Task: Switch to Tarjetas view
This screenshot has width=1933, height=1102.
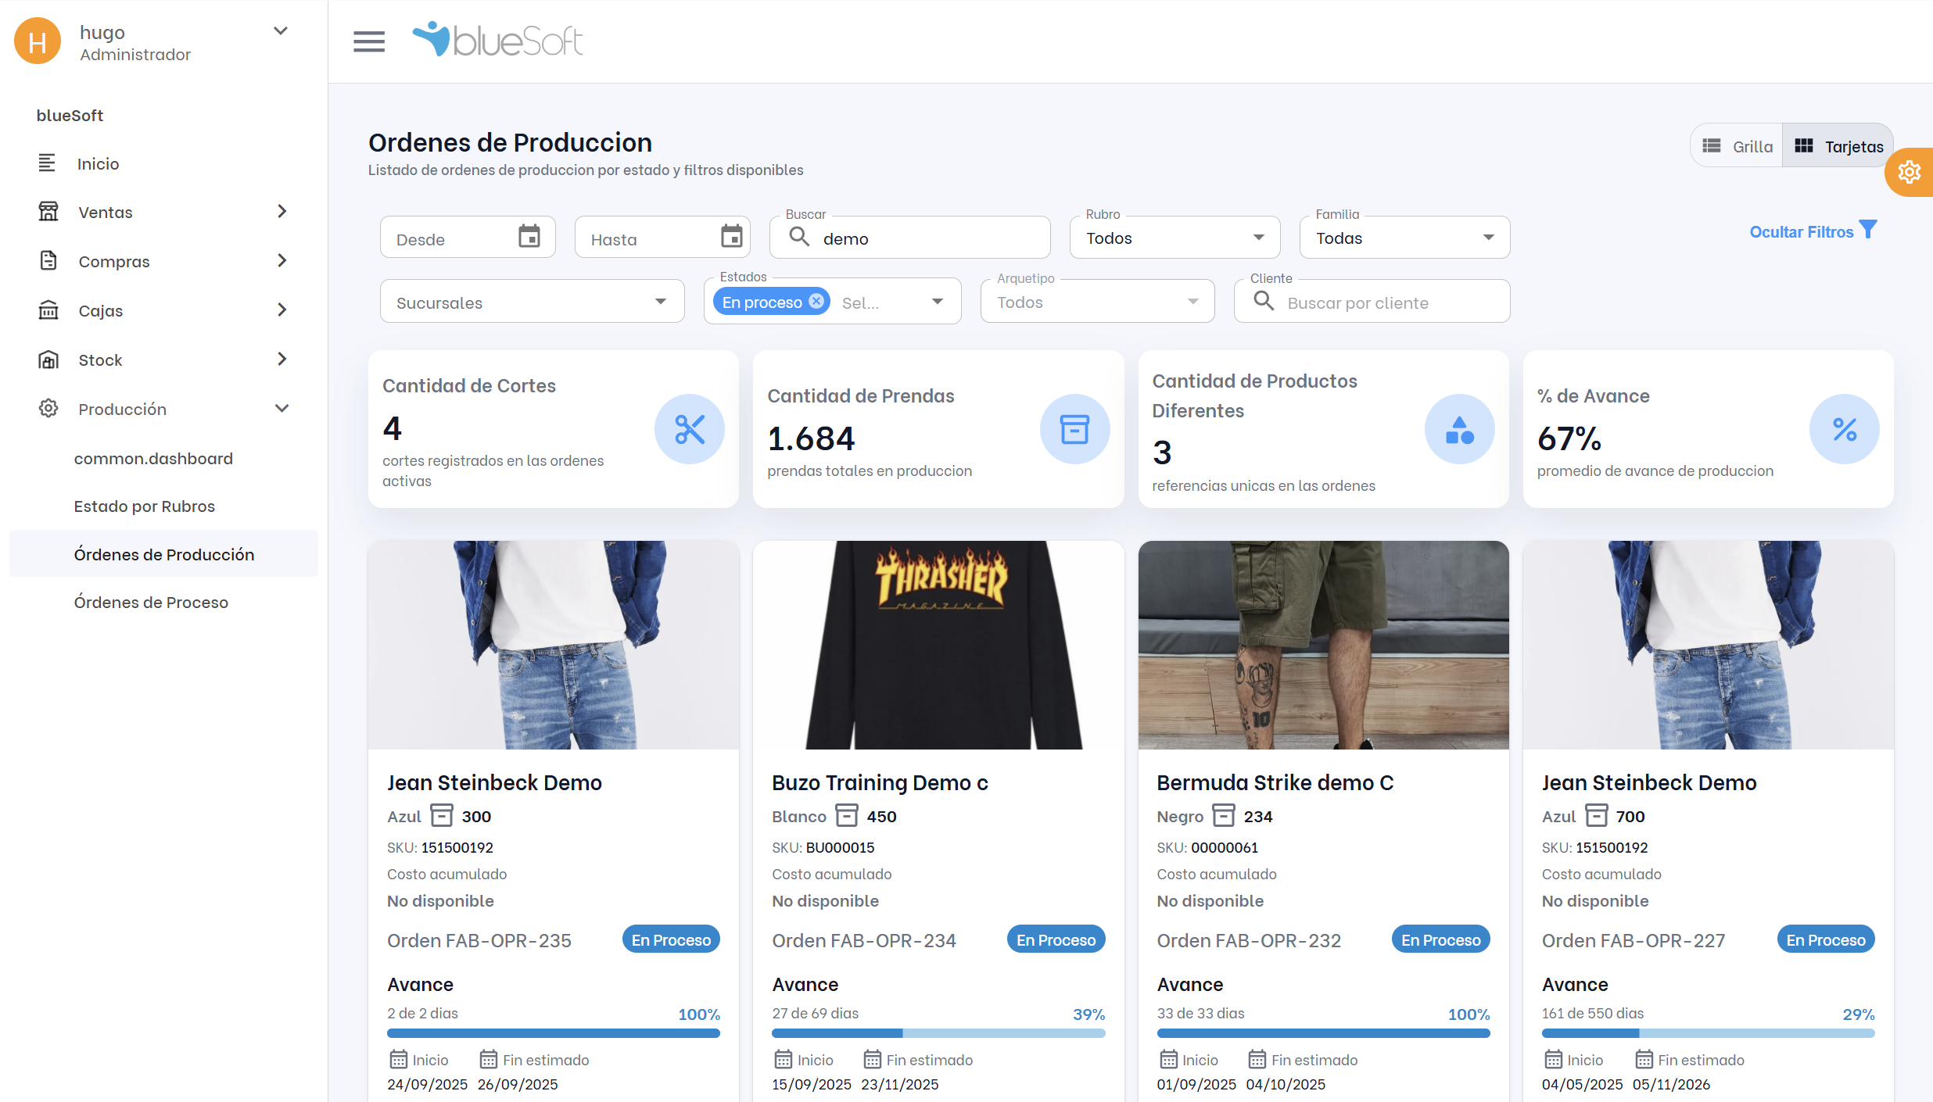Action: [x=1838, y=146]
